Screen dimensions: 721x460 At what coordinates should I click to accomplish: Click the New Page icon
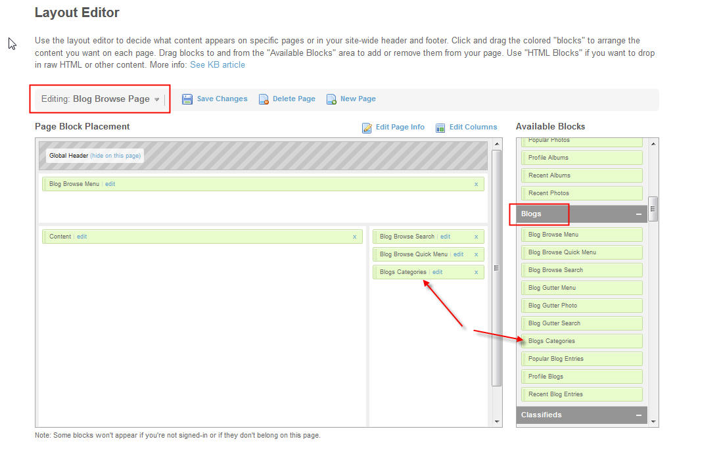[331, 99]
